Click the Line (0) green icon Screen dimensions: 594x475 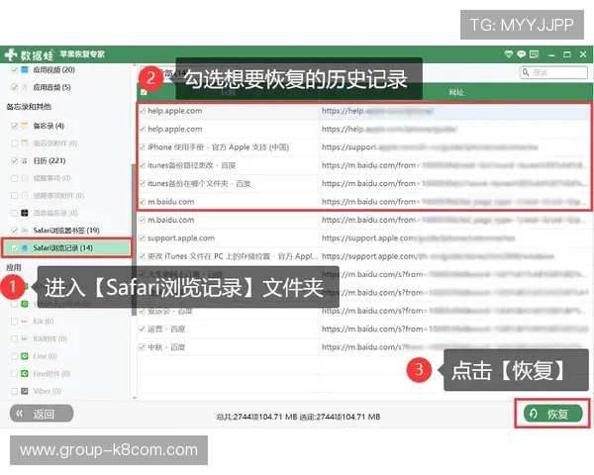pyautogui.click(x=25, y=356)
